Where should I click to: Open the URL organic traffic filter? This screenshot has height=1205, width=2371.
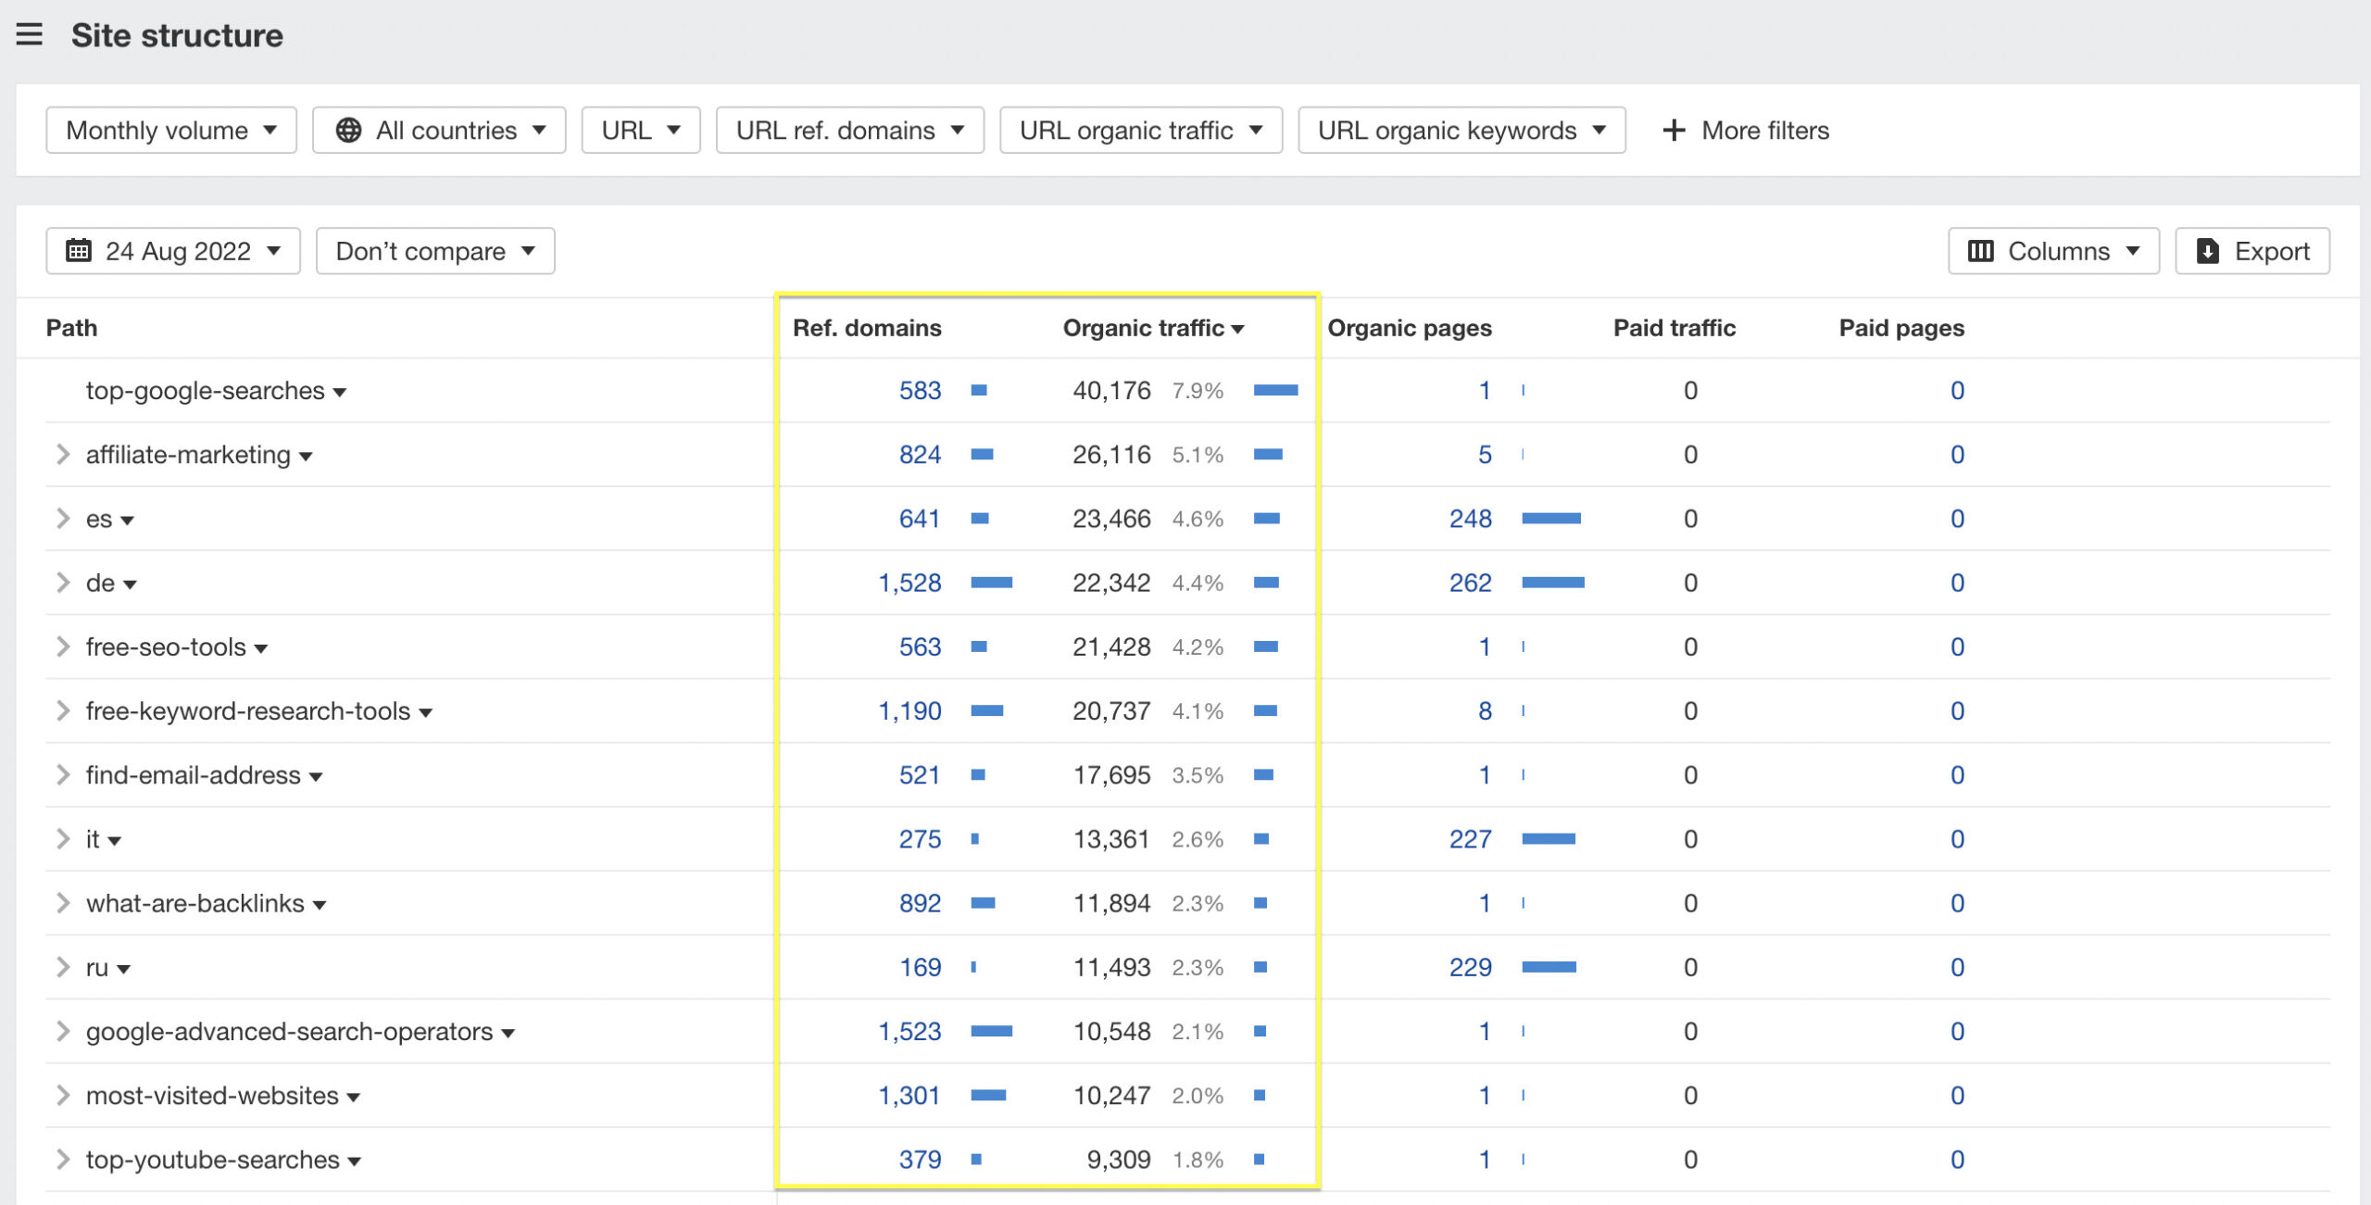click(x=1140, y=130)
